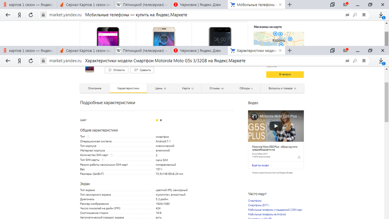Play the Motorola Moto G5S Plus video

(276, 126)
